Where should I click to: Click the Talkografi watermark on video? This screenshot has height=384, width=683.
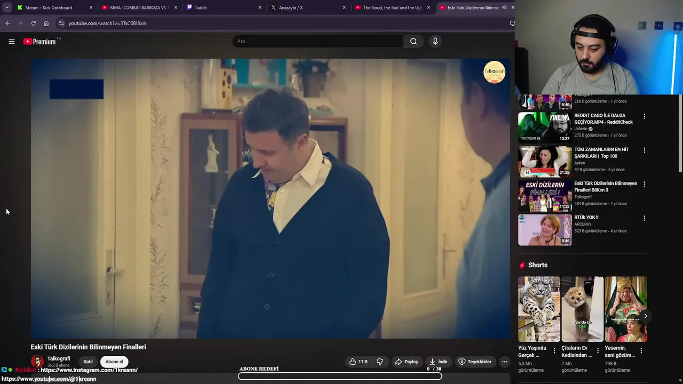(494, 73)
